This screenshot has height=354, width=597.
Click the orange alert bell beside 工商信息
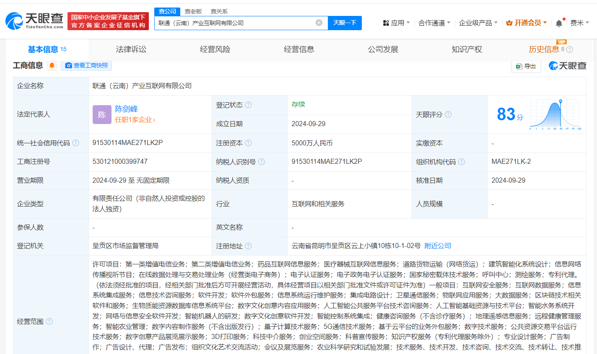(52, 65)
